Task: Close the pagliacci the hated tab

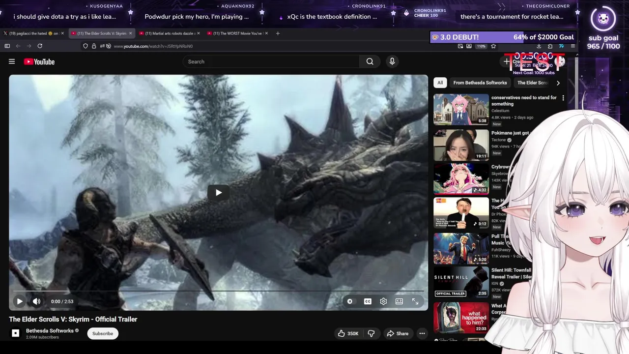Action: tap(62, 33)
